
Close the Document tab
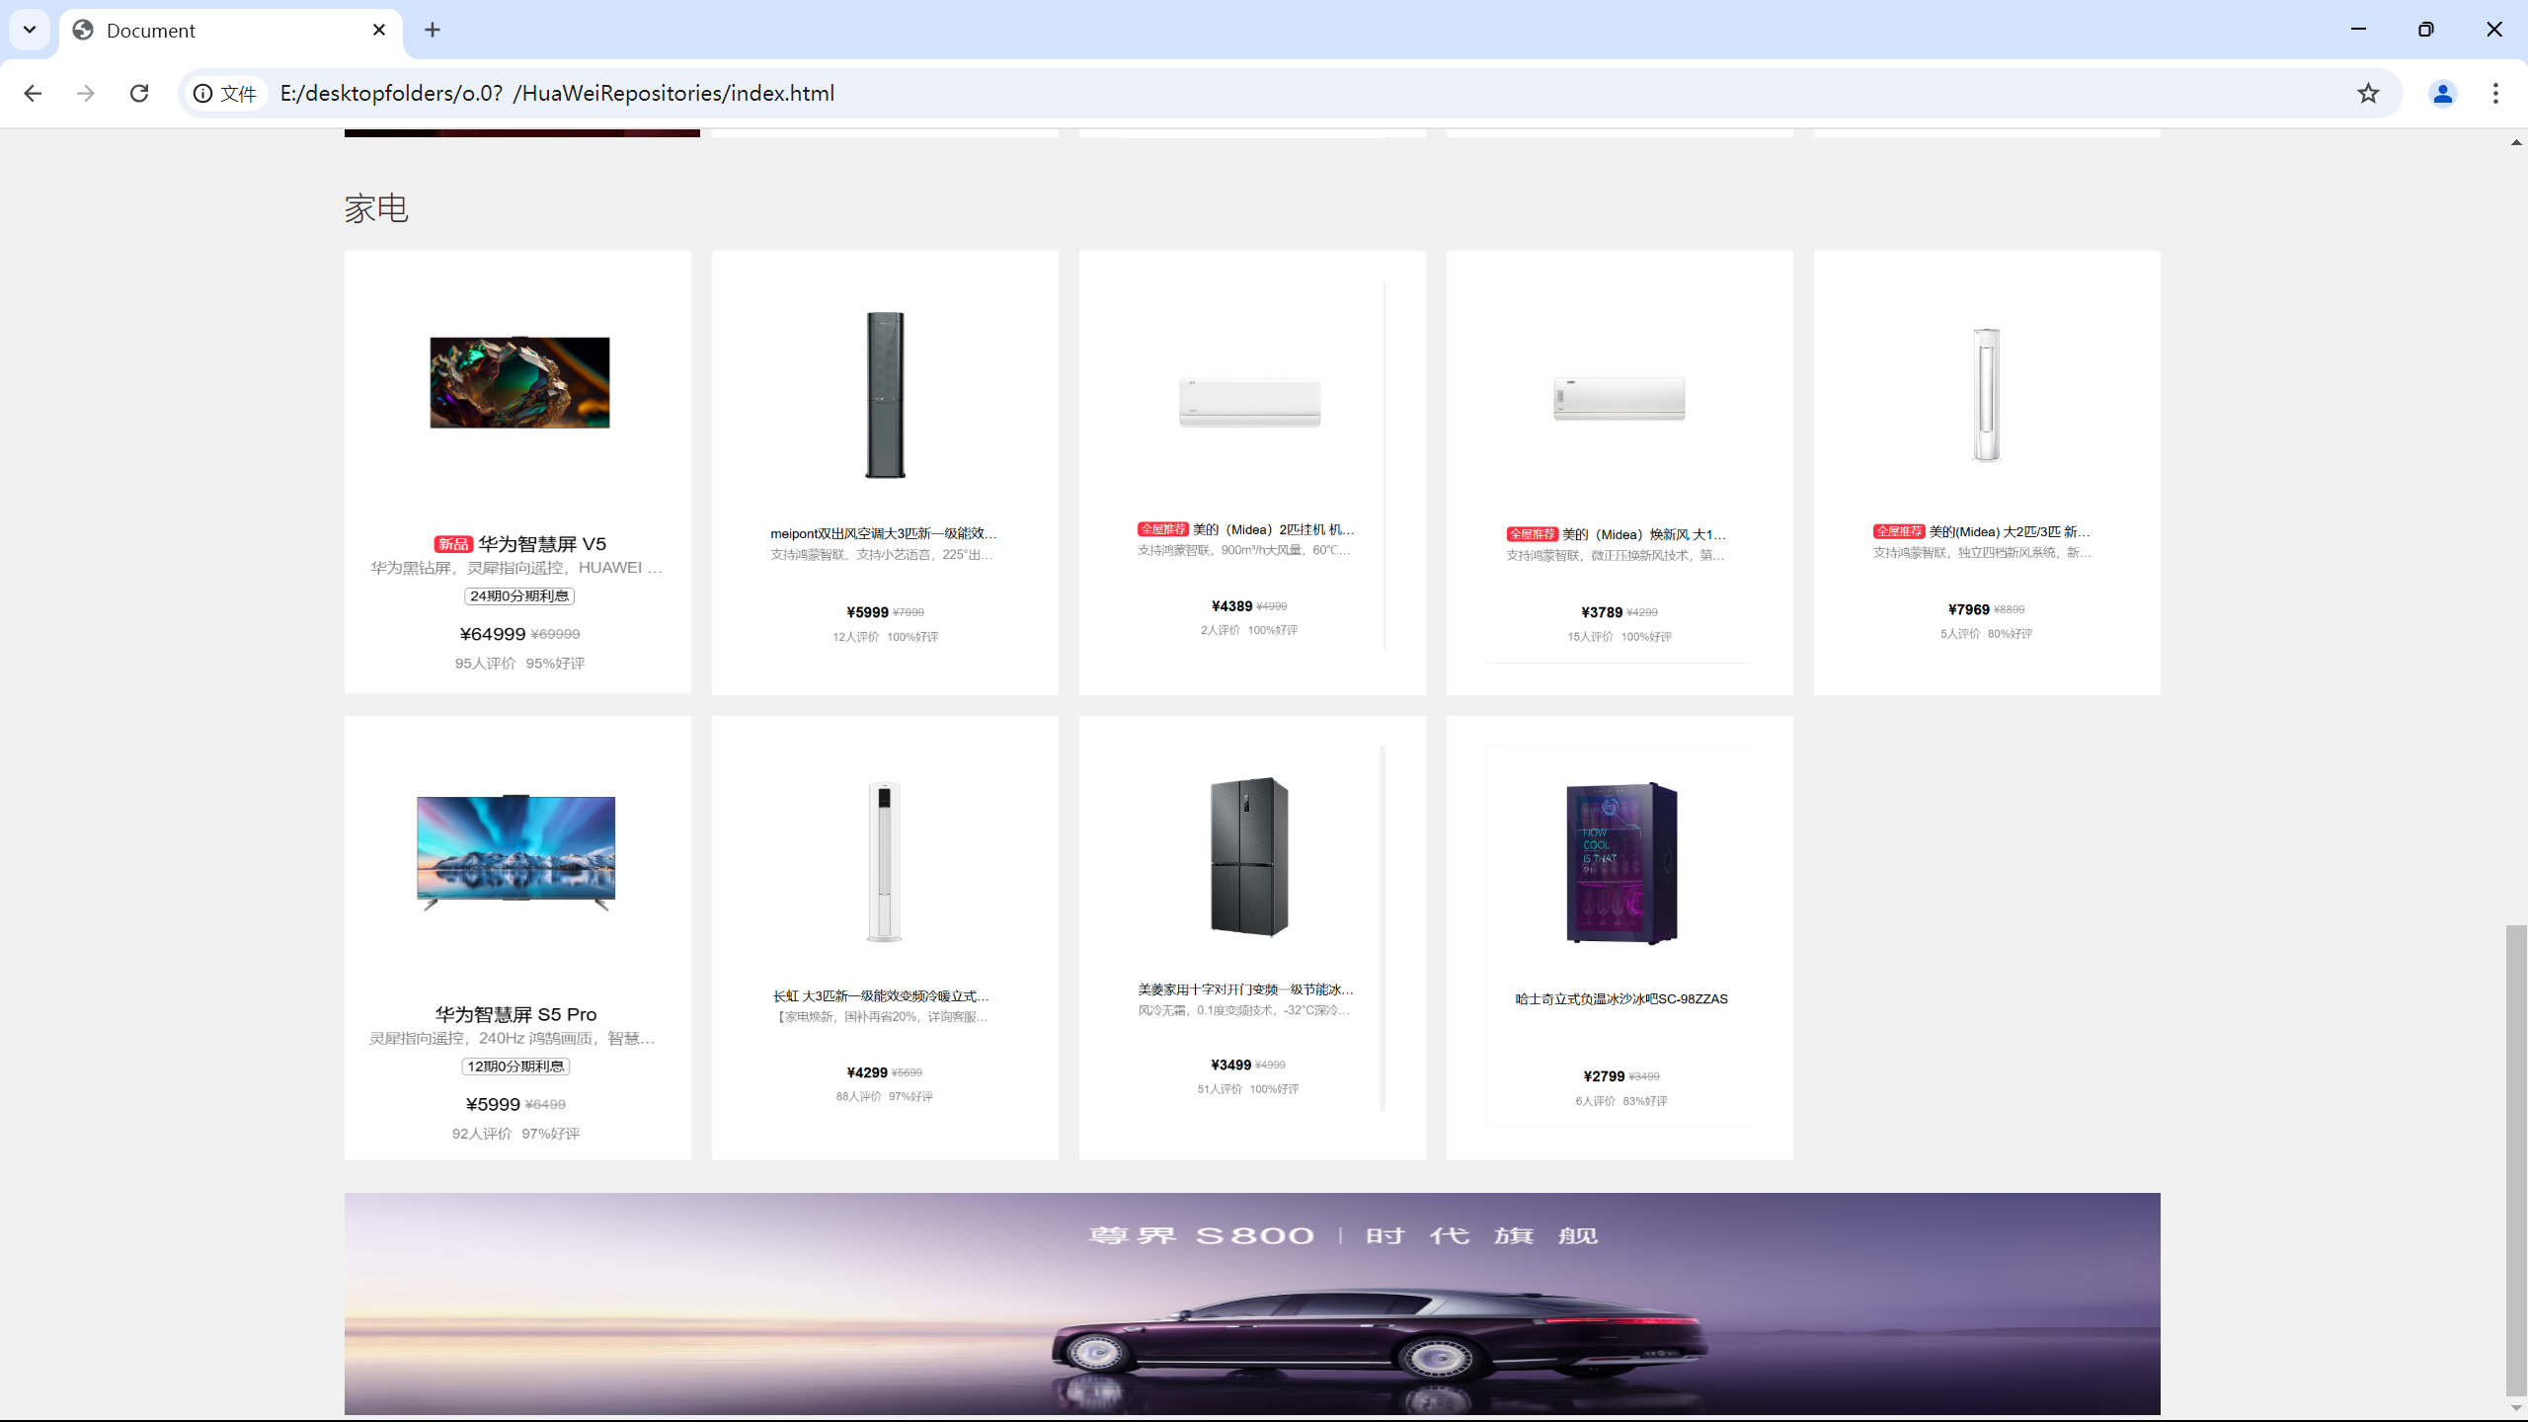pos(379,30)
